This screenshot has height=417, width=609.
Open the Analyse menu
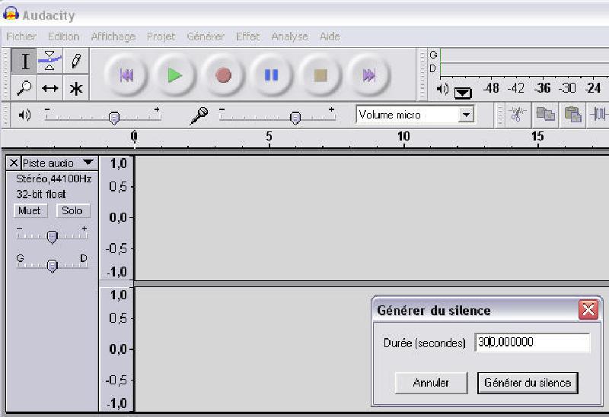pos(290,36)
